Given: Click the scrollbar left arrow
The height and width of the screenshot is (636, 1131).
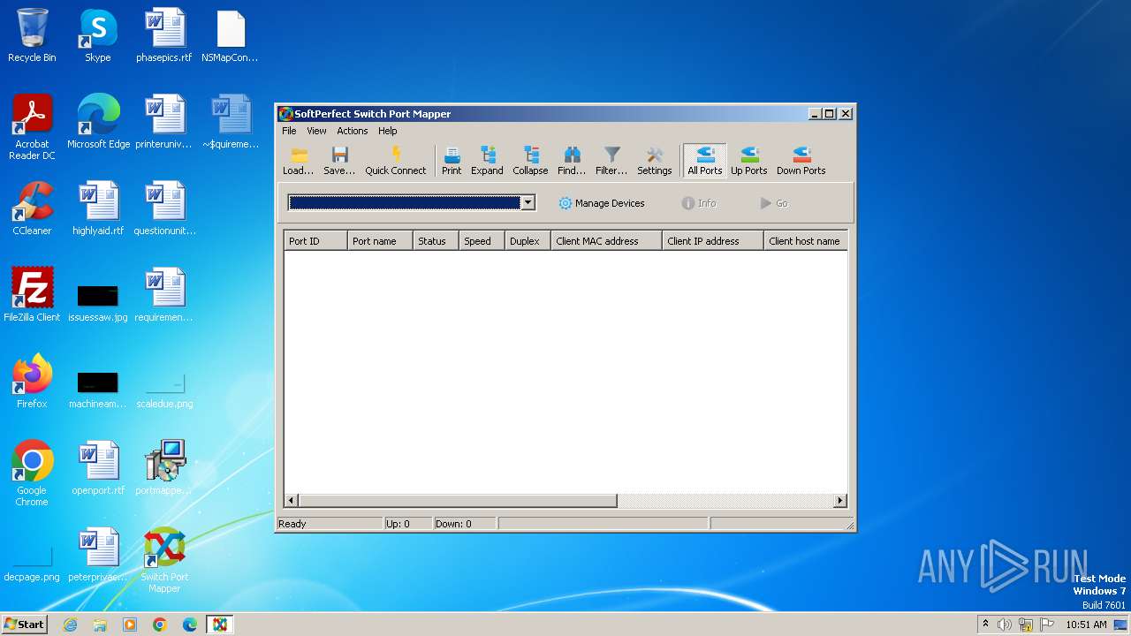Looking at the screenshot, I should click(292, 501).
